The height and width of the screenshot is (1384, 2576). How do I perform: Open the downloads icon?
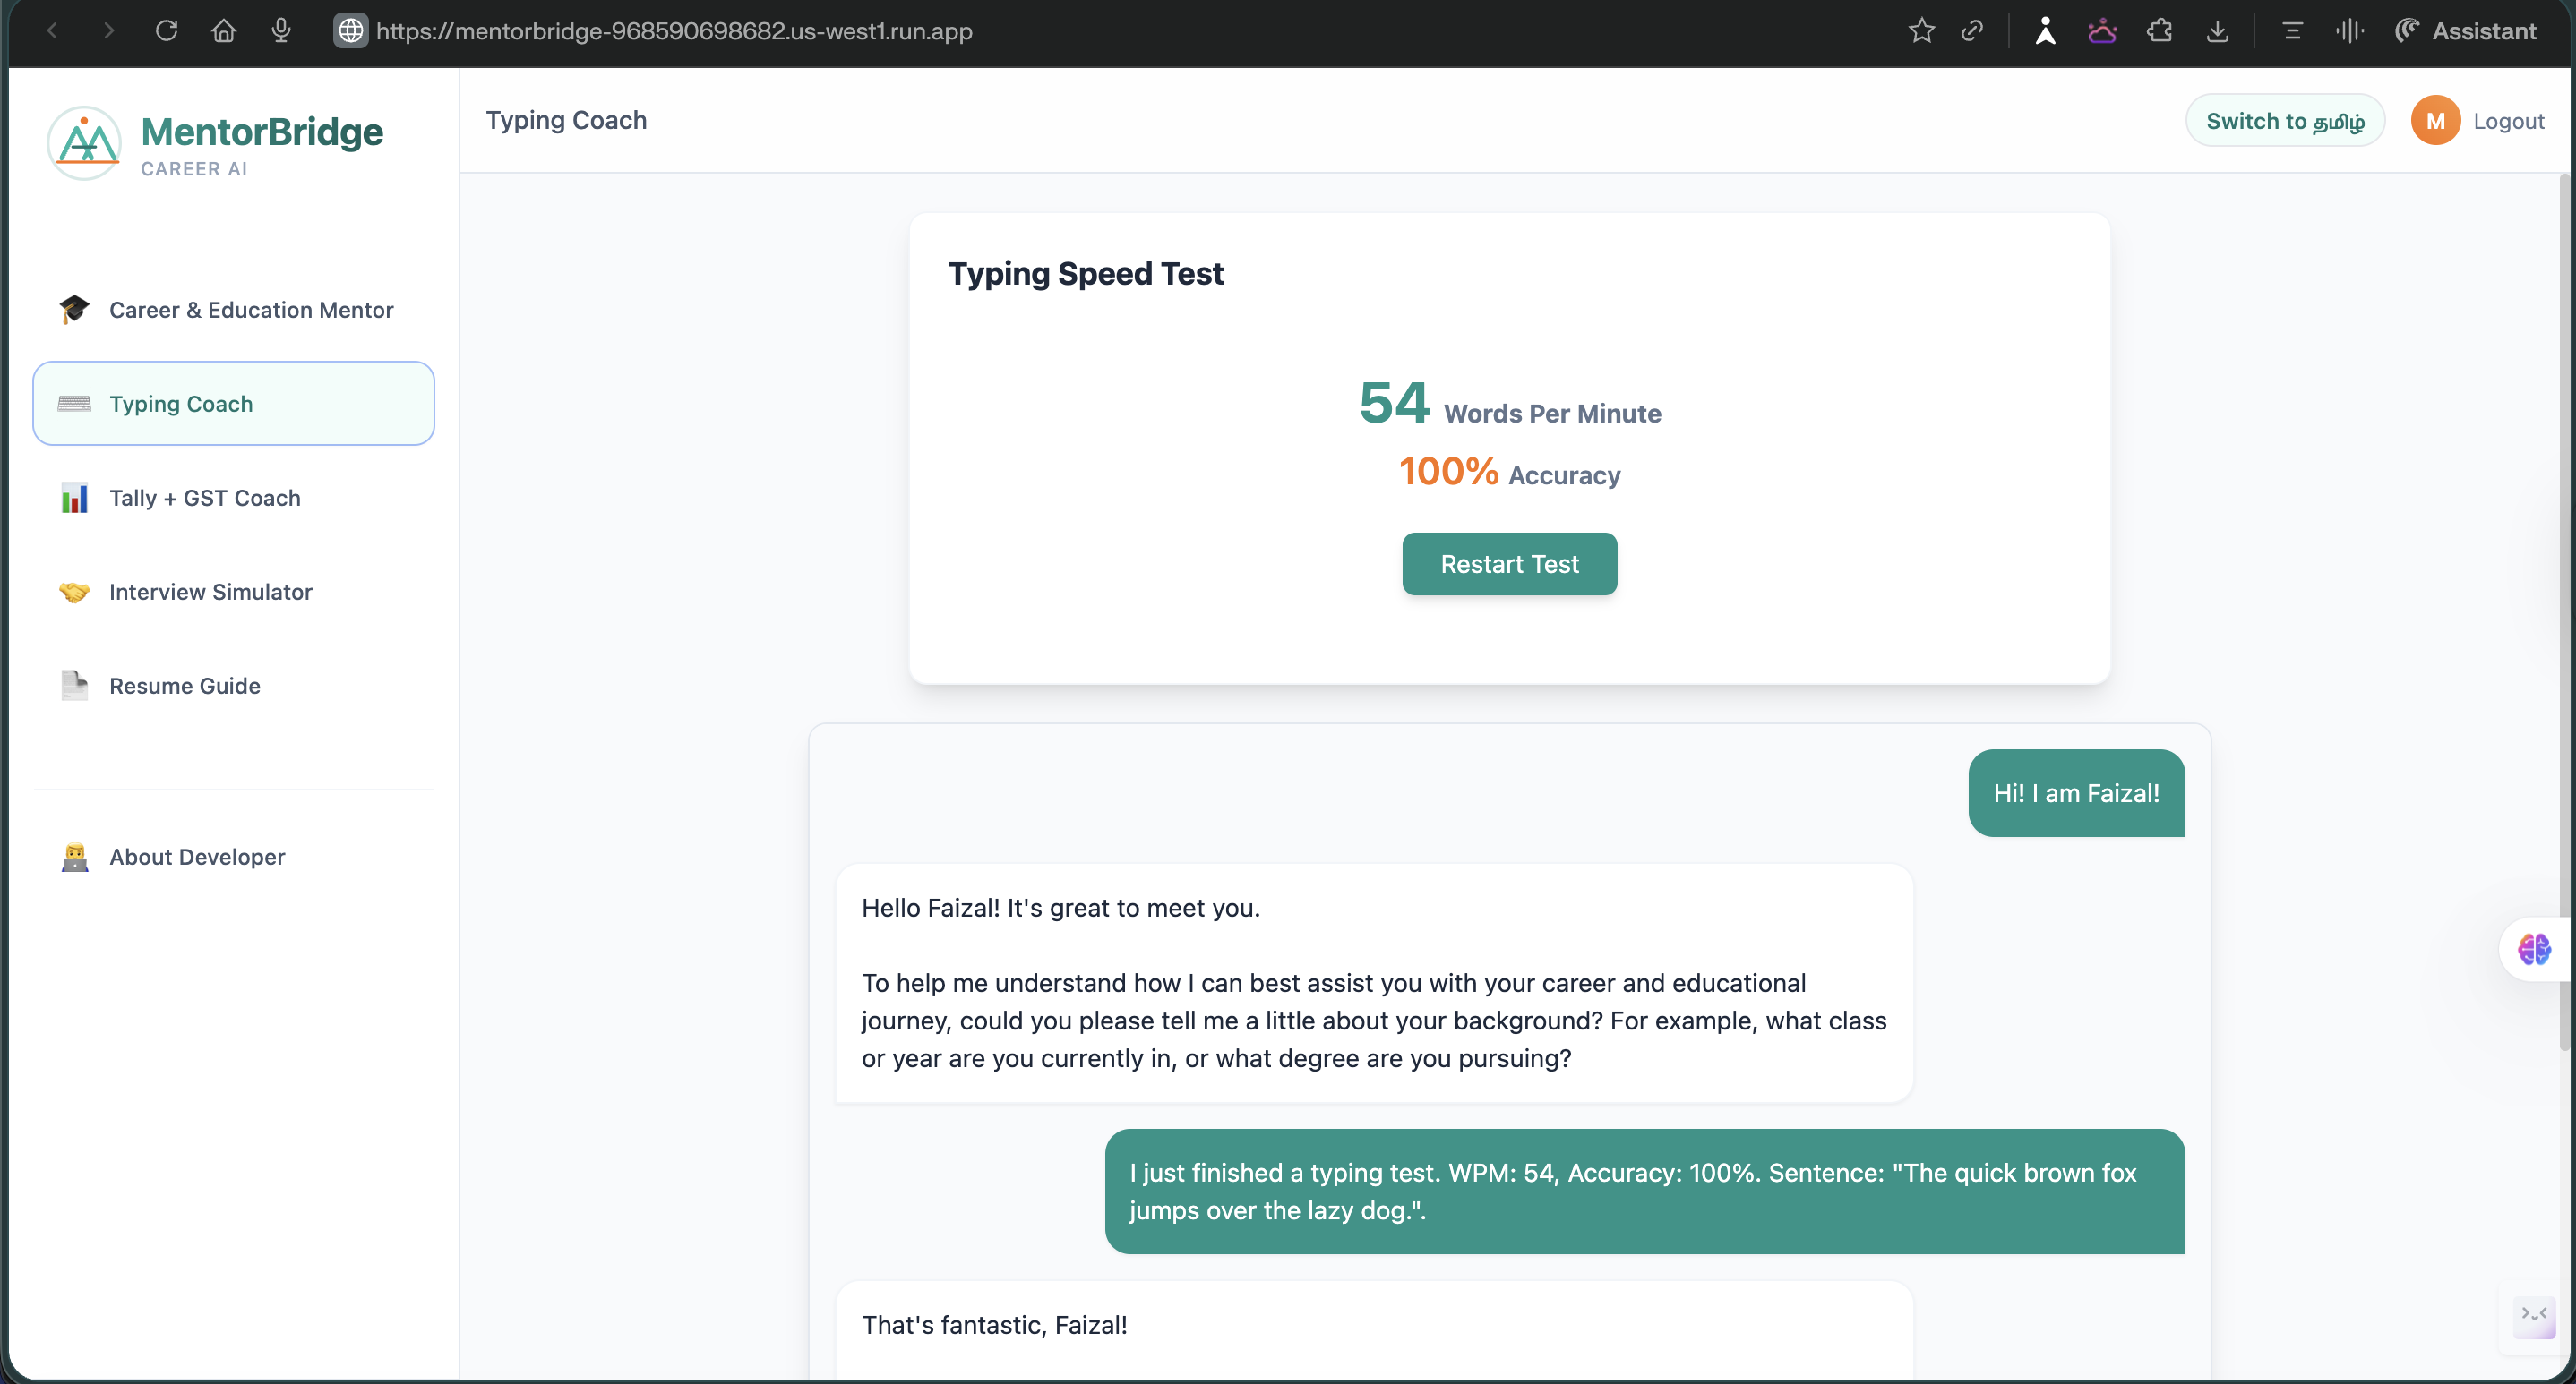2218,31
